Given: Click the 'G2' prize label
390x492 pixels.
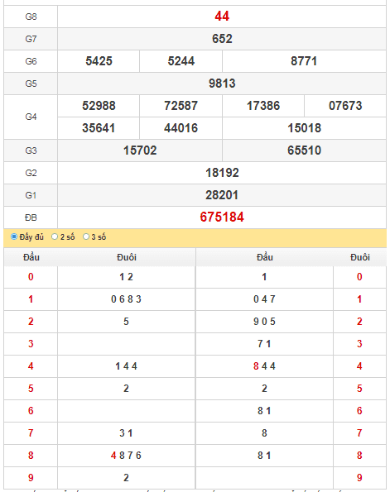Looking at the screenshot, I should (31, 173).
